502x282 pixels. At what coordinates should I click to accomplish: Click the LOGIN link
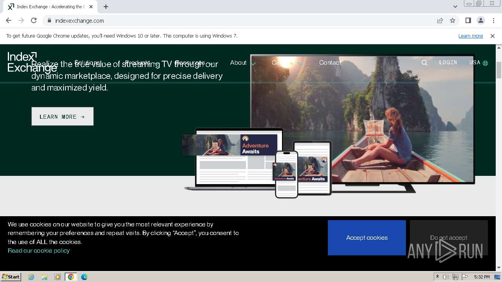pyautogui.click(x=448, y=63)
